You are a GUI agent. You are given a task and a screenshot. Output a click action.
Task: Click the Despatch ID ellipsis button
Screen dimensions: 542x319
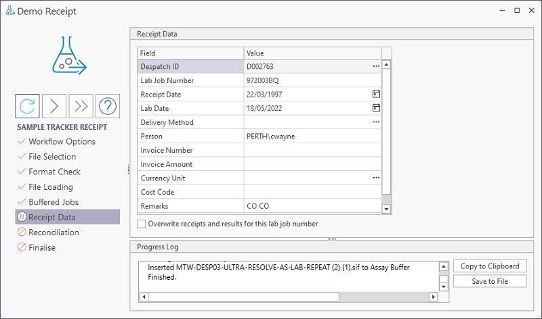(x=376, y=66)
